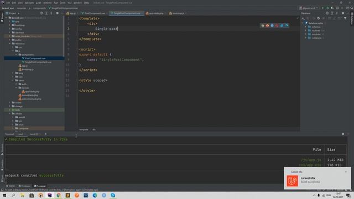Viewport: 354px width, 199px height.
Task: Open in Opera from browser popup icons
Action: (277, 25)
